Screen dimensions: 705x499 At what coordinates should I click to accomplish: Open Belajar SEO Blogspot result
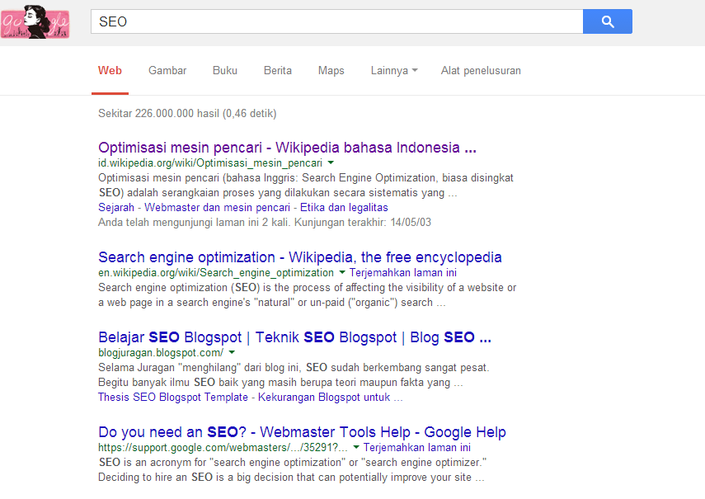click(294, 337)
